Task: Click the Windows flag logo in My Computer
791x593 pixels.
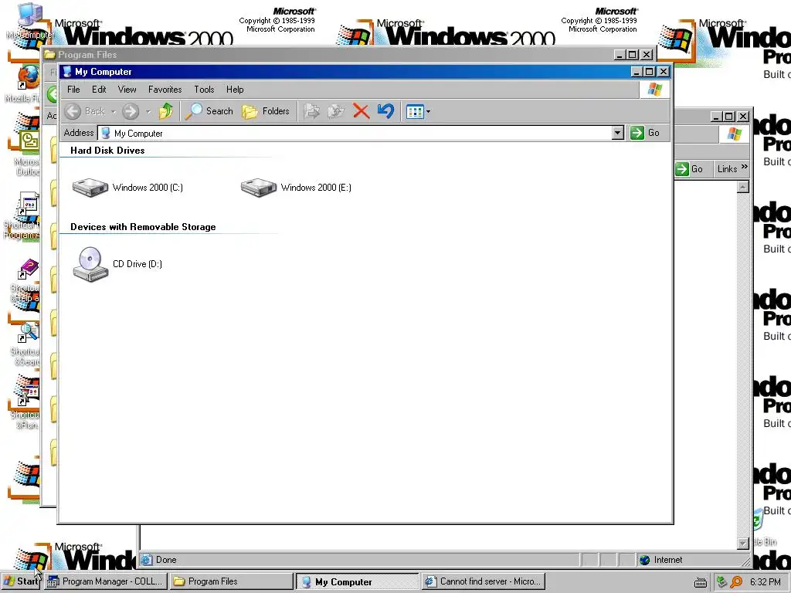Action: tap(655, 90)
